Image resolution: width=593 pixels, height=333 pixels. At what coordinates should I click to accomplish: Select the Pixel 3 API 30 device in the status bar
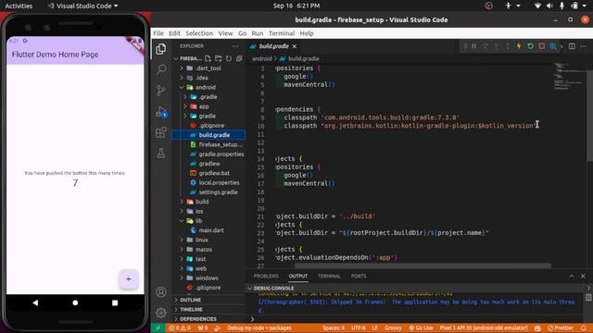(484, 327)
